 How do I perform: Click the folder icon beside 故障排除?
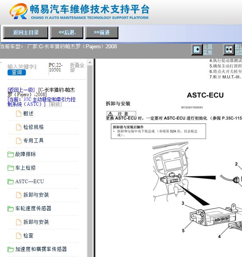11,154
